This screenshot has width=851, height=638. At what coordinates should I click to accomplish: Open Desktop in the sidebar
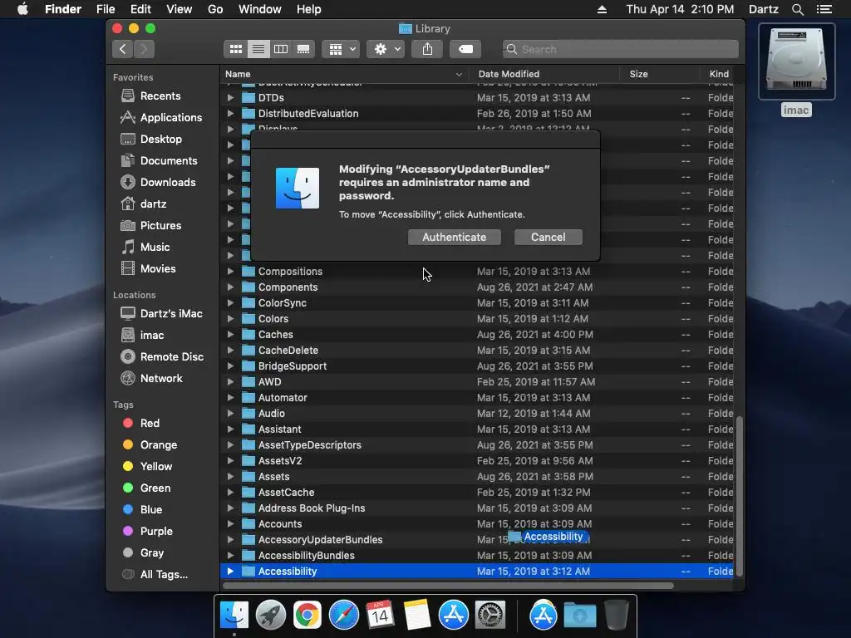(x=151, y=140)
